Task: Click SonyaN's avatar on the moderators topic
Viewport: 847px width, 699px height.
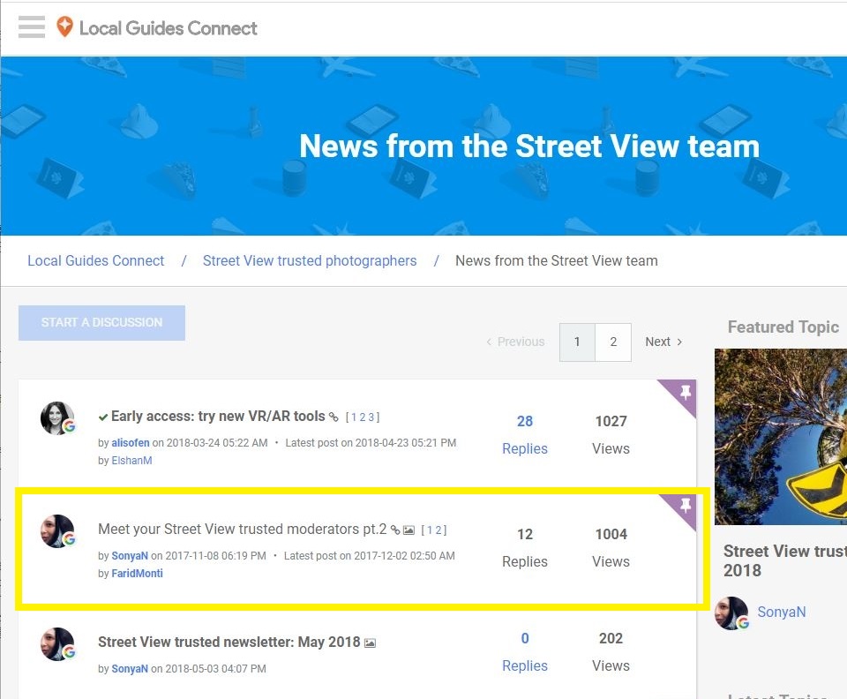Action: [57, 531]
